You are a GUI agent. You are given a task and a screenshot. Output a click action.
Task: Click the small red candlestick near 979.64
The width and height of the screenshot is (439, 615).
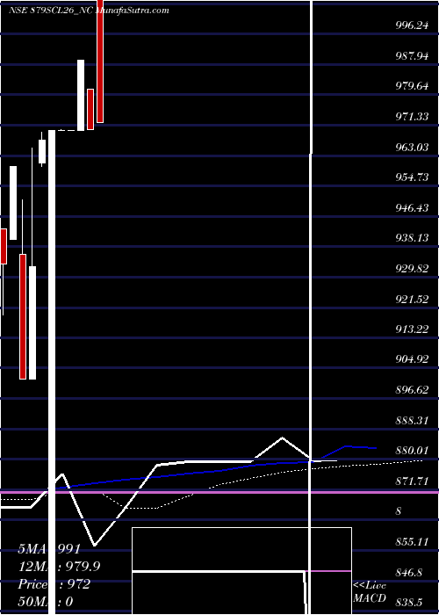click(90, 109)
